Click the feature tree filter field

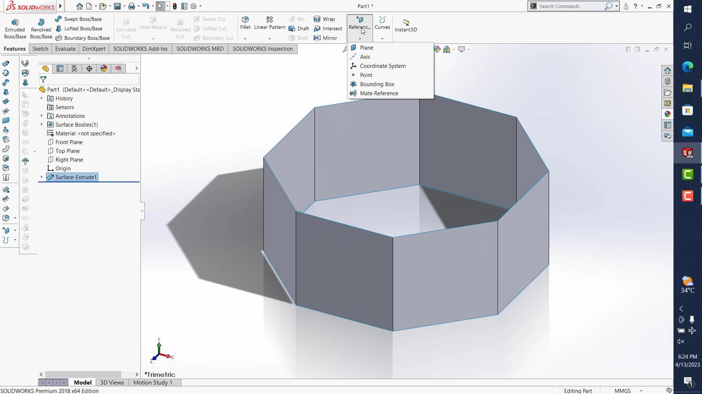[89, 80]
